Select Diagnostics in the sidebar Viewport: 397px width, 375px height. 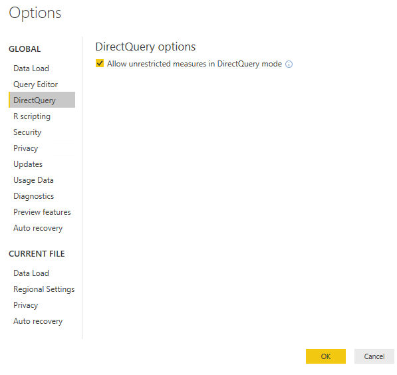point(34,196)
